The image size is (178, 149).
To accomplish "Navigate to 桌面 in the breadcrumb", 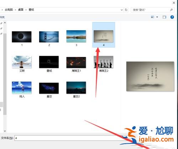I will coord(21,10).
